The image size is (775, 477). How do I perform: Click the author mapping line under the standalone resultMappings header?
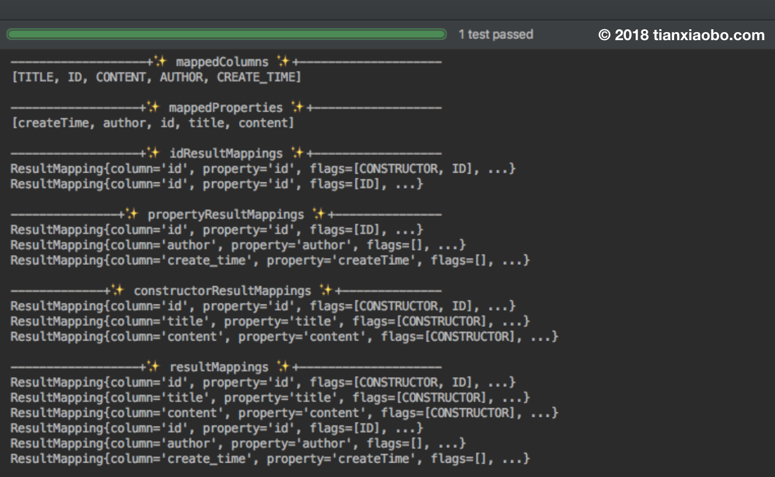[238, 443]
